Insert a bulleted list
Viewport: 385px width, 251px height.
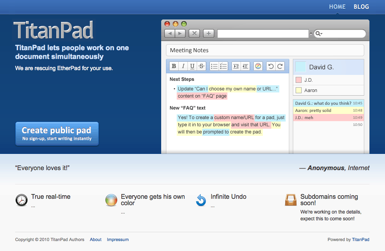click(214, 67)
